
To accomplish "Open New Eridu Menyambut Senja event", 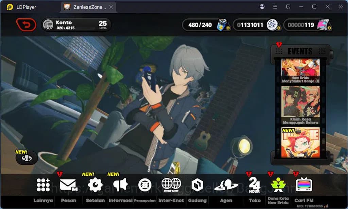I will 300,71.
